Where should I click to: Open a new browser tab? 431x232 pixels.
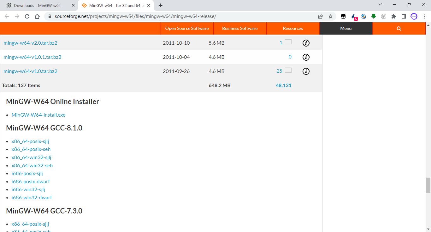coord(161,5)
